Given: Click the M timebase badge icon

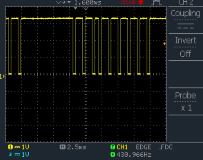Looking at the screenshot, I should (x=62, y=147).
